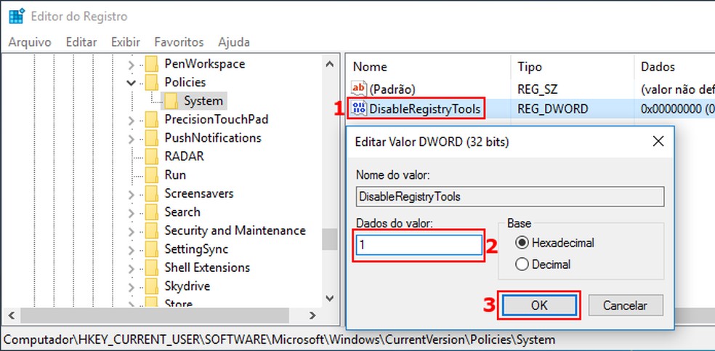Click the tree scroll down arrow
Viewport: 715px width, 351px height.
click(x=330, y=298)
